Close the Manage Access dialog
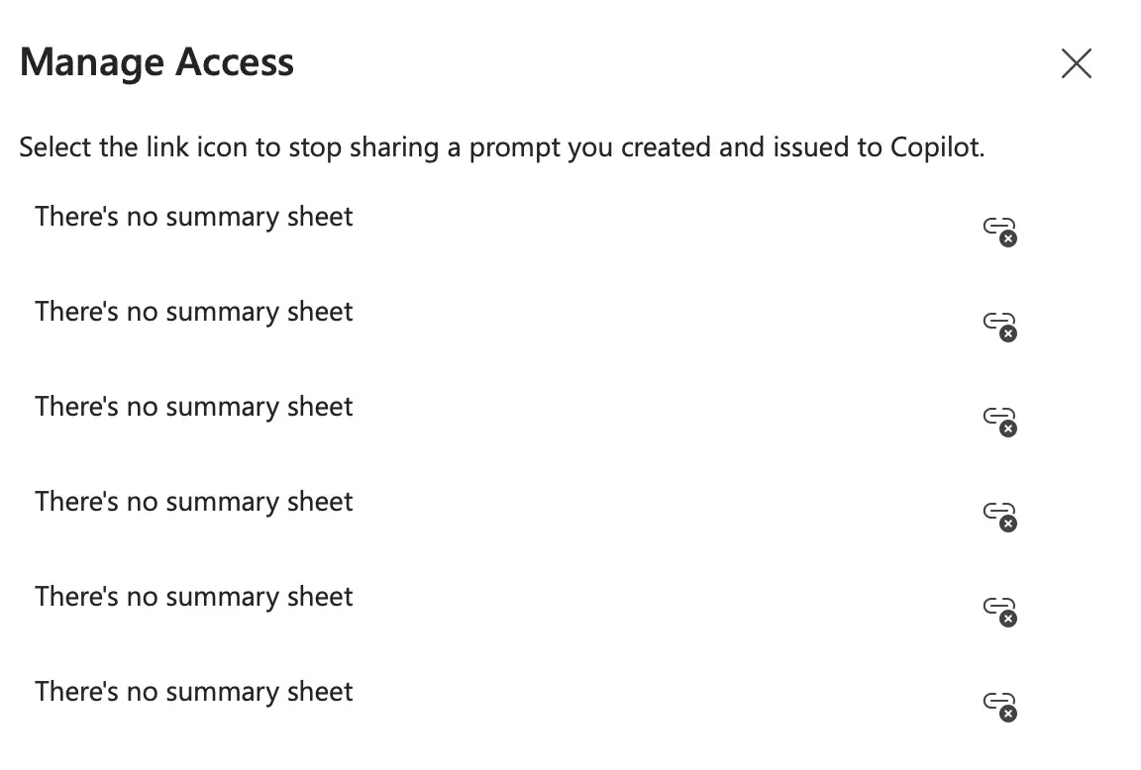Viewport: 1141px width, 770px height. pos(1076,63)
